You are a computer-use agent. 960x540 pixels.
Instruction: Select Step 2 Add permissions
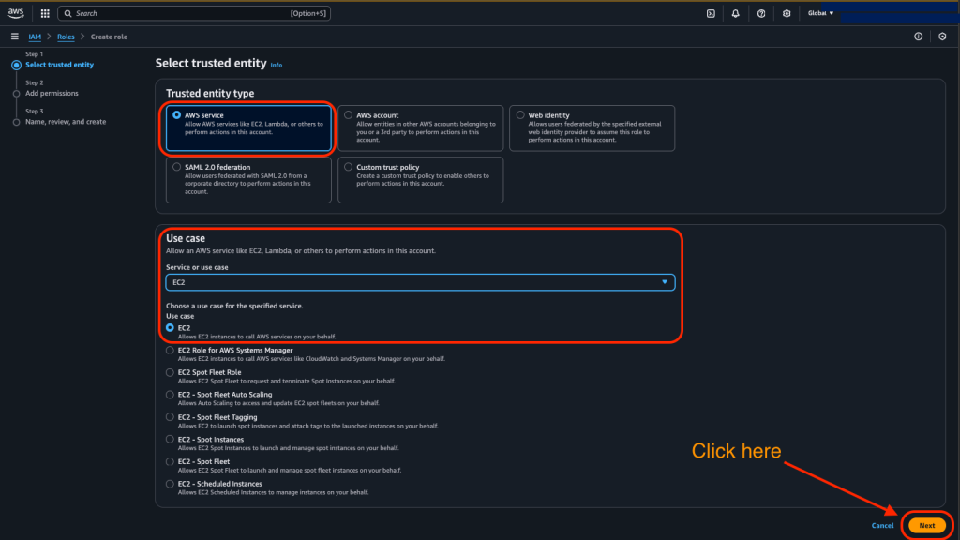[52, 93]
